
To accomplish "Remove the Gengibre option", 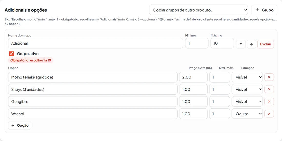I will [x=269, y=102].
